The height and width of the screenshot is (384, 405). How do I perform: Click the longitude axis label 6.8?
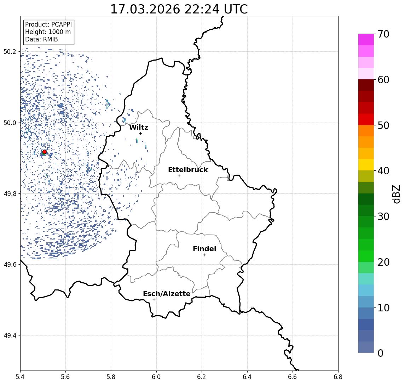(338, 377)
